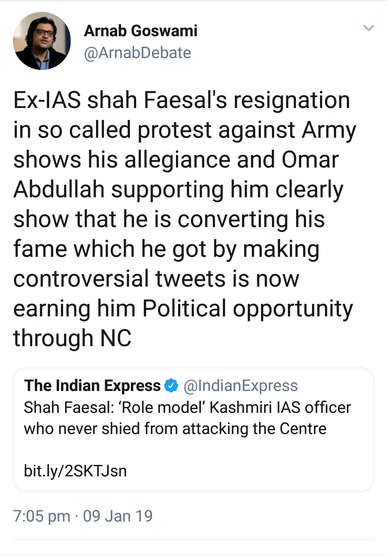
Task: Tap Arnab Goswami's profile picture
Action: pos(42,41)
